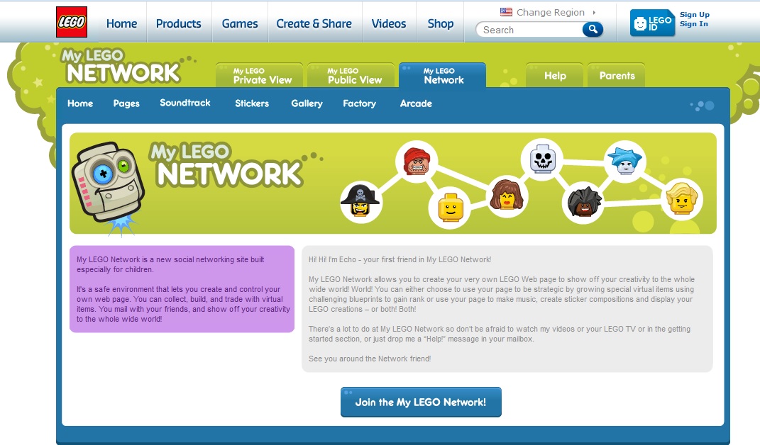
Task: Click the Echo robot mascot
Action: 108,183
